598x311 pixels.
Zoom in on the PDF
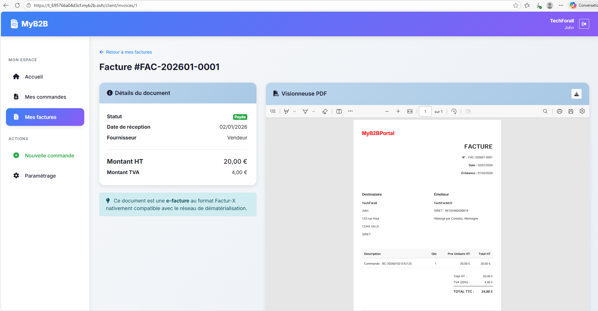click(398, 111)
